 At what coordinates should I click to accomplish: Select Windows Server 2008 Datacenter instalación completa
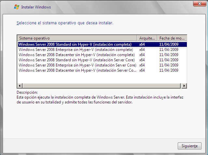[102, 55]
